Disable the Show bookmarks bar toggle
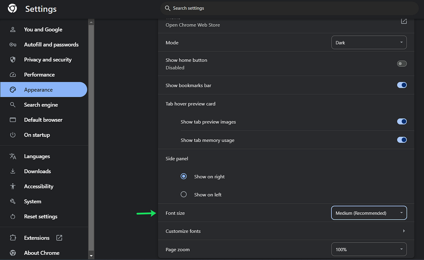Viewport: 424px width, 260px height. 402,85
